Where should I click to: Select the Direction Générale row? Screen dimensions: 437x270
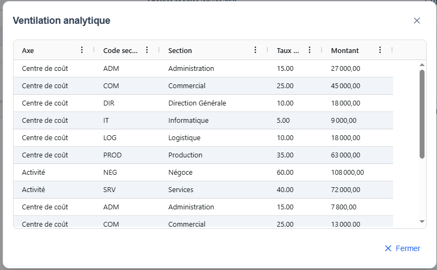click(197, 103)
